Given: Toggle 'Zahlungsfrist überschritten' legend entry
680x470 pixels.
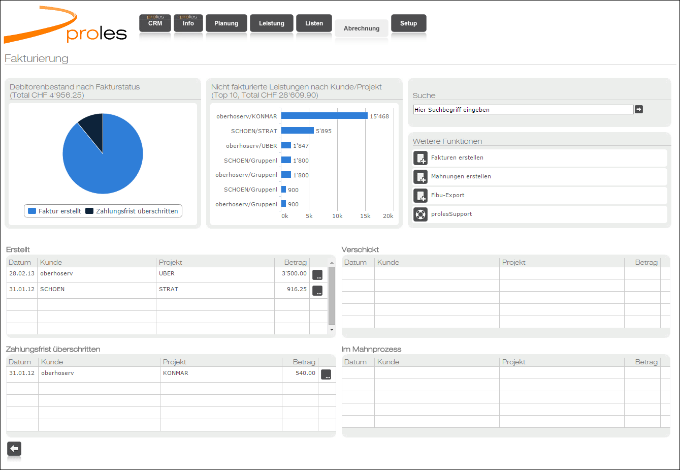Looking at the screenshot, I should click(132, 211).
